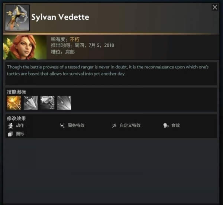Select the 音效 modifier label
This screenshot has height=205, width=223.
[x=176, y=126]
